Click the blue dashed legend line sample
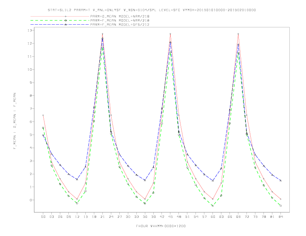Screen dimensions: 306x236 click(x=60, y=25)
